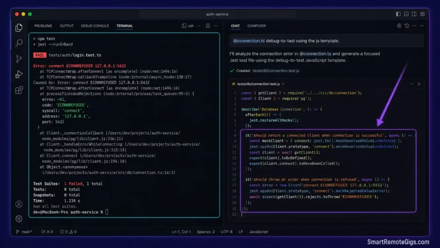Click code line 'jest.restoreAllMocks();'
This screenshot has height=248, width=440.
(274, 120)
